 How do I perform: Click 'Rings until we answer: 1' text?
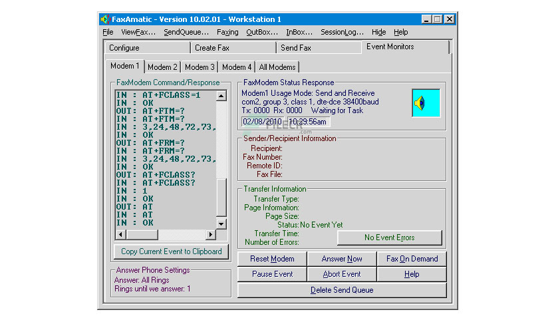(152, 289)
